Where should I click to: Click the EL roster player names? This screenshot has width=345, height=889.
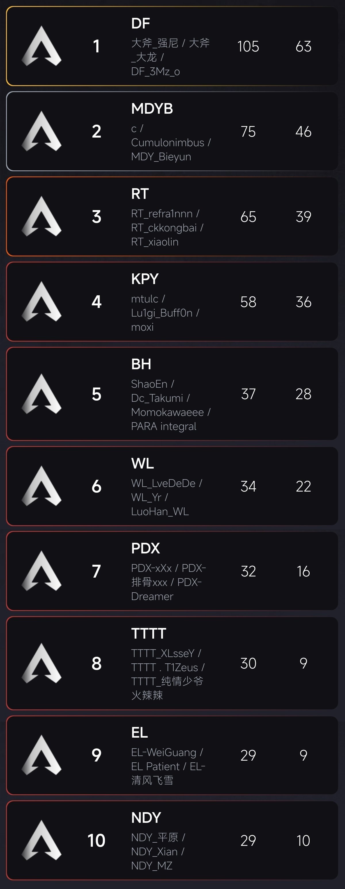pos(168,766)
